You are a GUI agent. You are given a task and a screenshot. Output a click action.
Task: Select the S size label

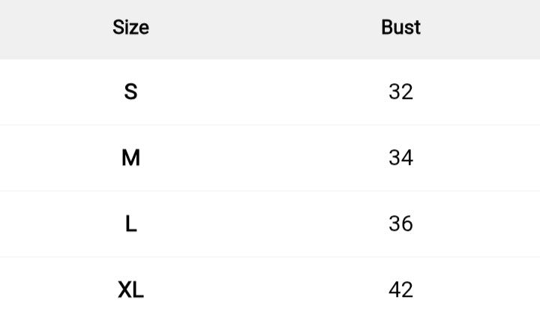(x=130, y=92)
